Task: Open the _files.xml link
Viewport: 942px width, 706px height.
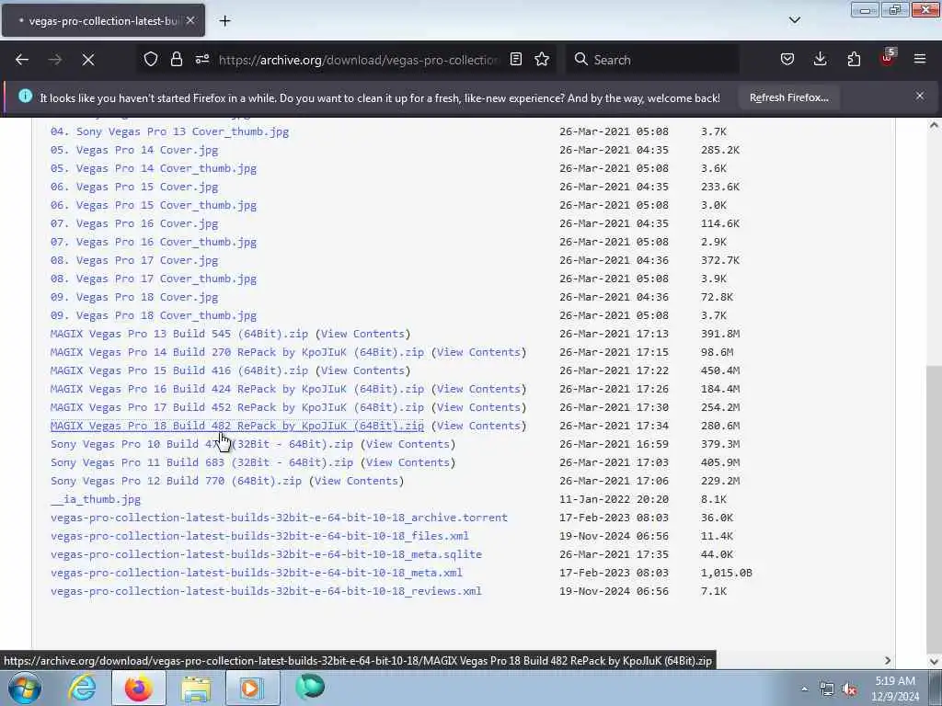Action: [x=259, y=536]
